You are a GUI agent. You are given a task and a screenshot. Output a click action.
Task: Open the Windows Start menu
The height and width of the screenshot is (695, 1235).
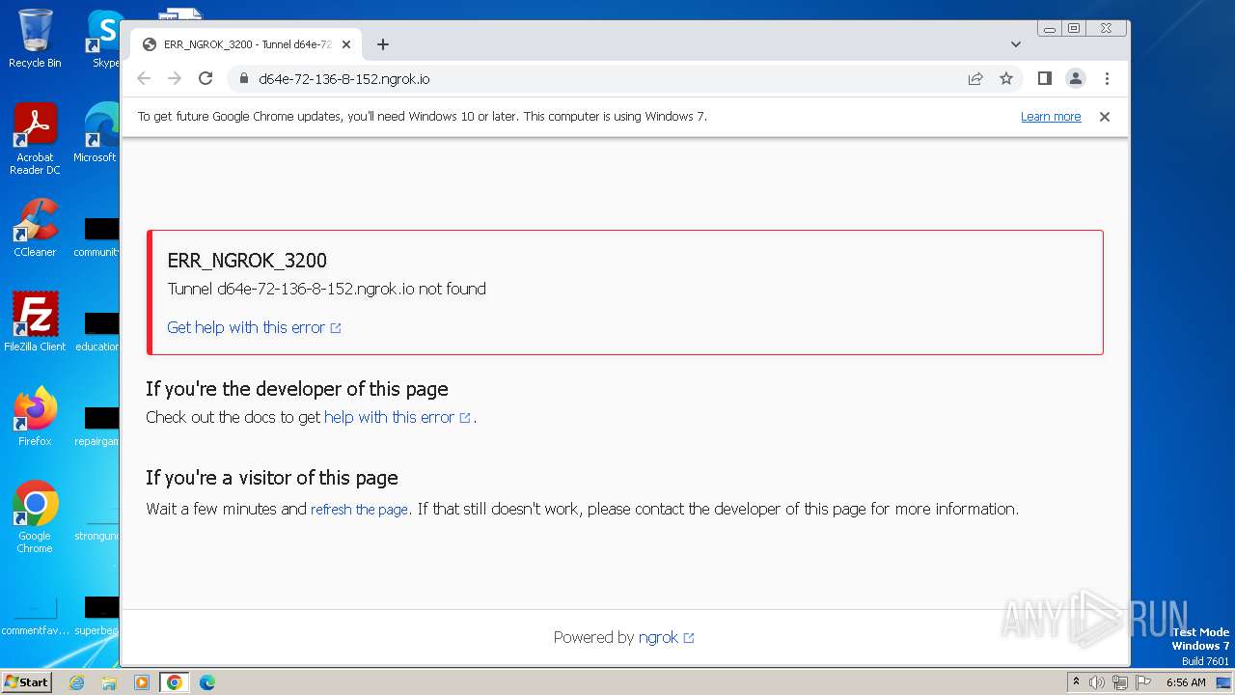pyautogui.click(x=27, y=681)
